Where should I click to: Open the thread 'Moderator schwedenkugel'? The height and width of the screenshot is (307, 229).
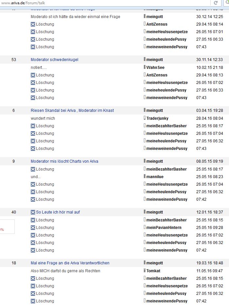54,60
